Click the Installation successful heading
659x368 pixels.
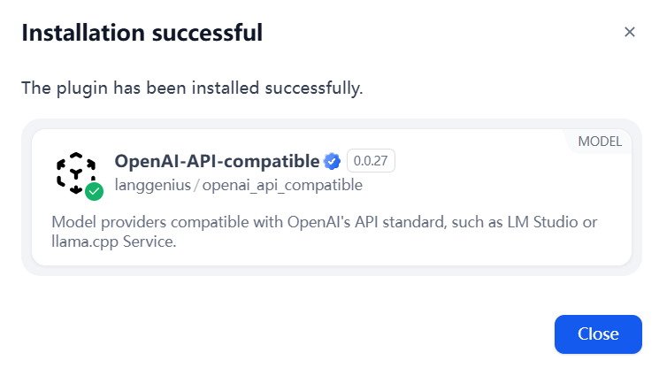coord(142,33)
